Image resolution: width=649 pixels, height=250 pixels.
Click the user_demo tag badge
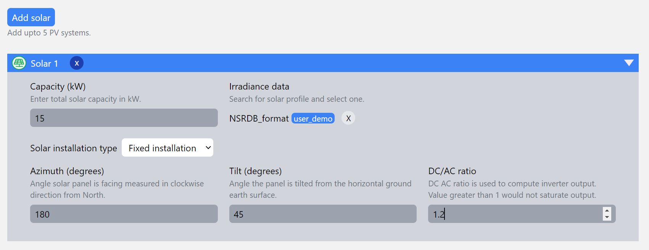click(313, 119)
